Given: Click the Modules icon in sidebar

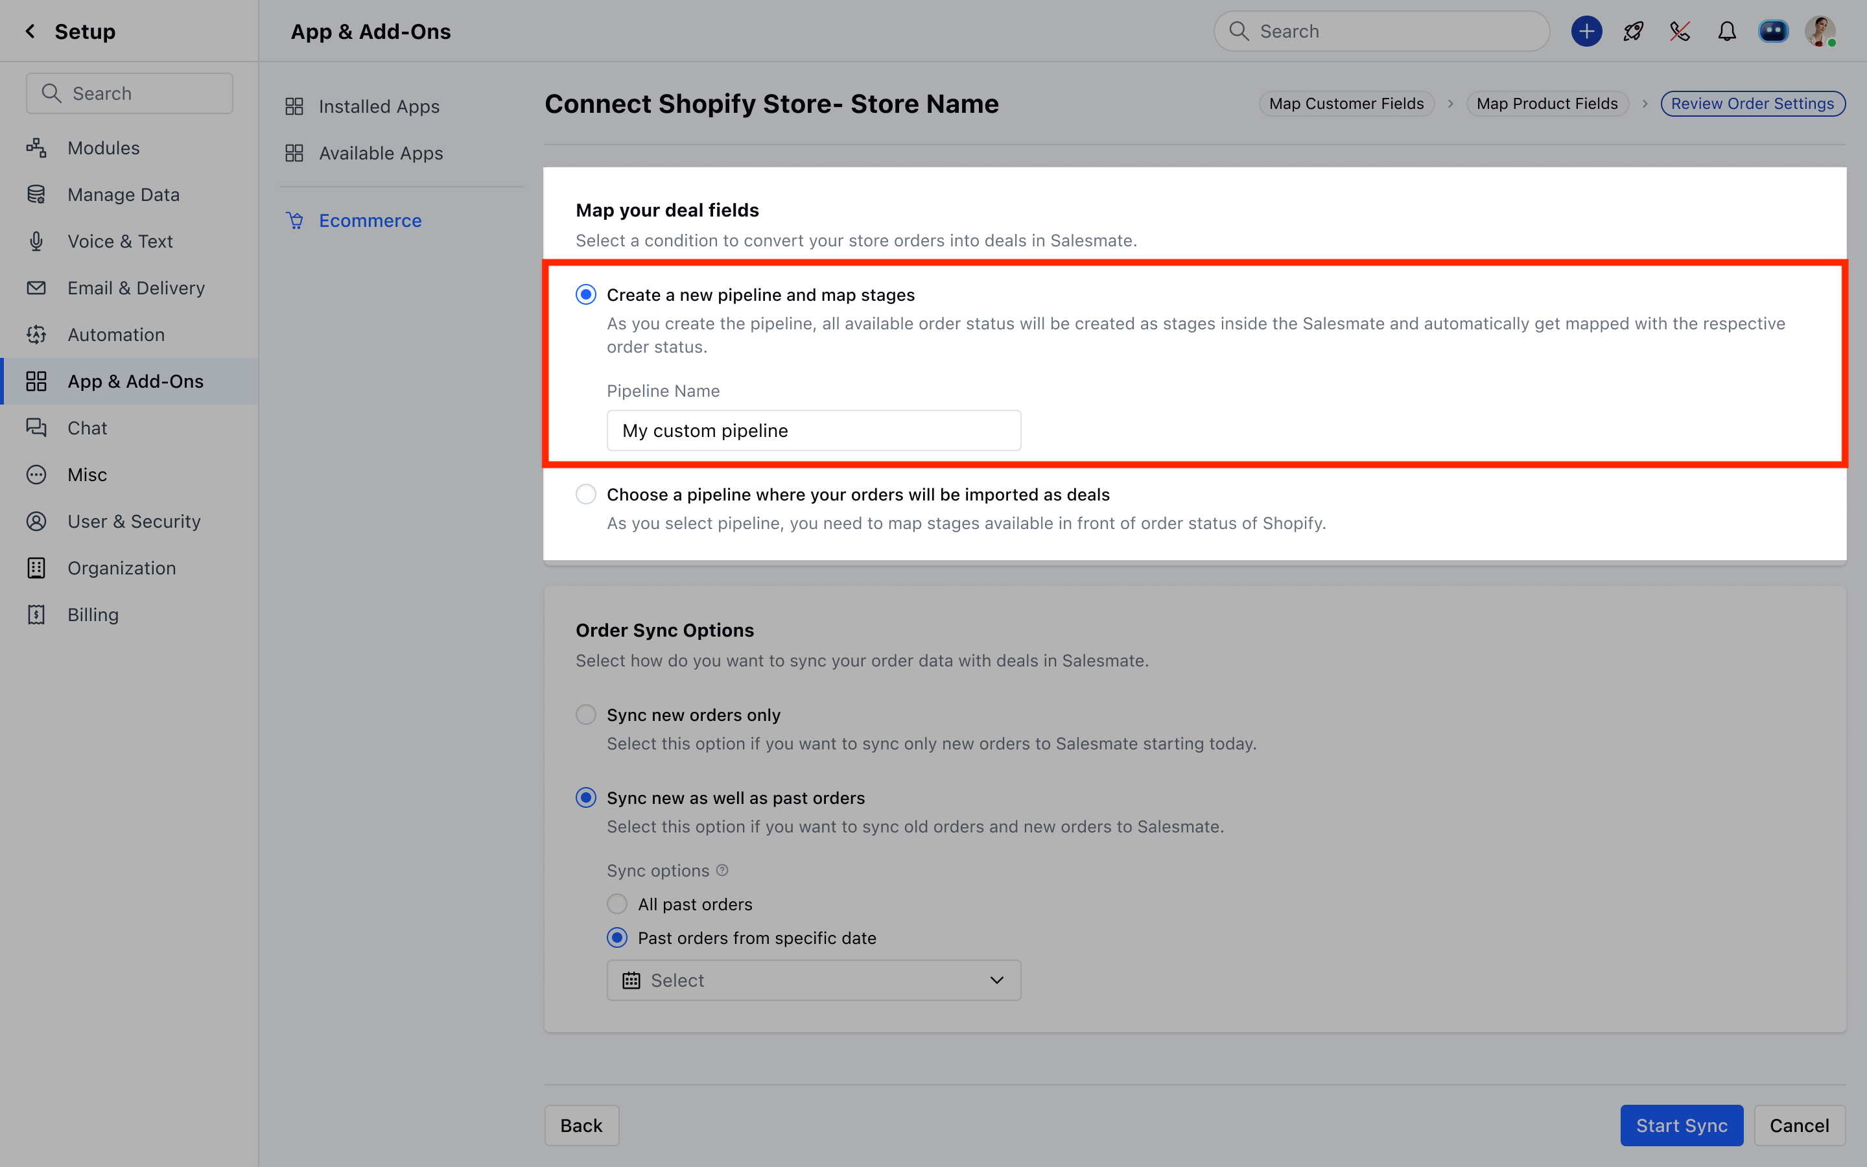Looking at the screenshot, I should 36,147.
